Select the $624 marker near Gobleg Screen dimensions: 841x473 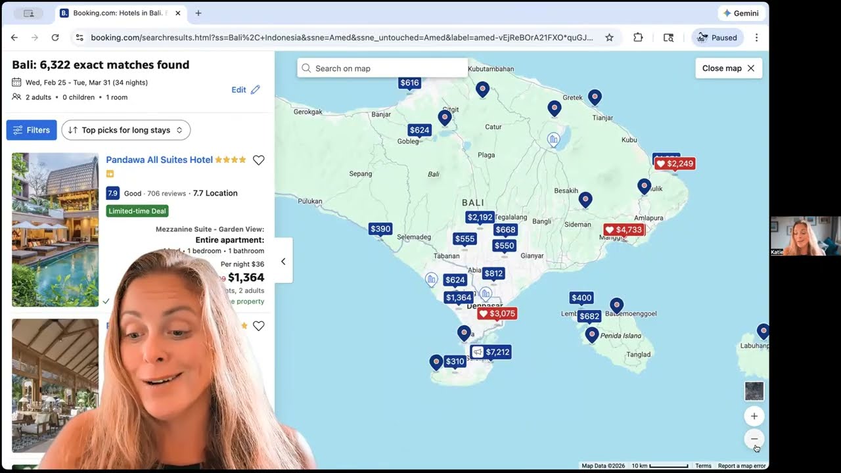(419, 130)
